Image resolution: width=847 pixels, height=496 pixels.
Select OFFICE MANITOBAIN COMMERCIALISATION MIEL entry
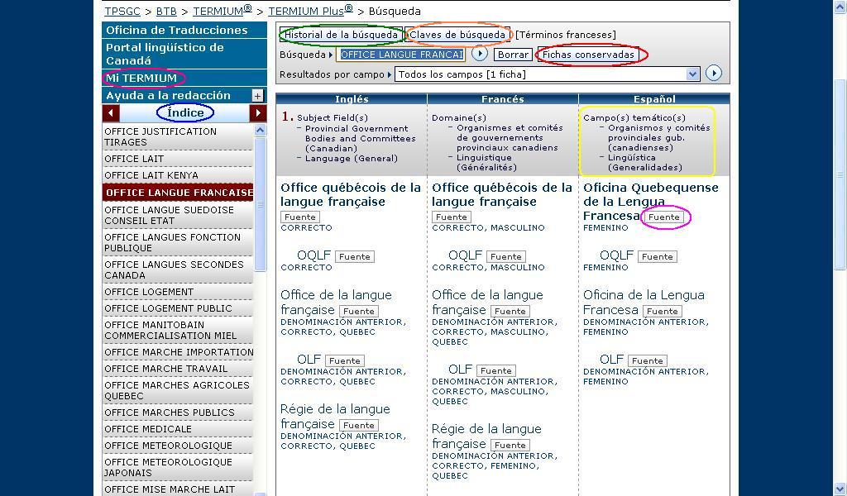(177, 331)
